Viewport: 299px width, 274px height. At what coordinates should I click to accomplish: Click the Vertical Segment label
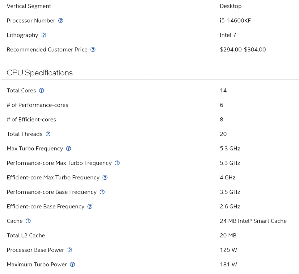click(29, 6)
